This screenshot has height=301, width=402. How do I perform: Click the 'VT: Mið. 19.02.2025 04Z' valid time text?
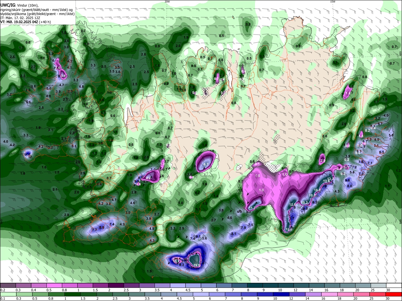pyautogui.click(x=19, y=22)
